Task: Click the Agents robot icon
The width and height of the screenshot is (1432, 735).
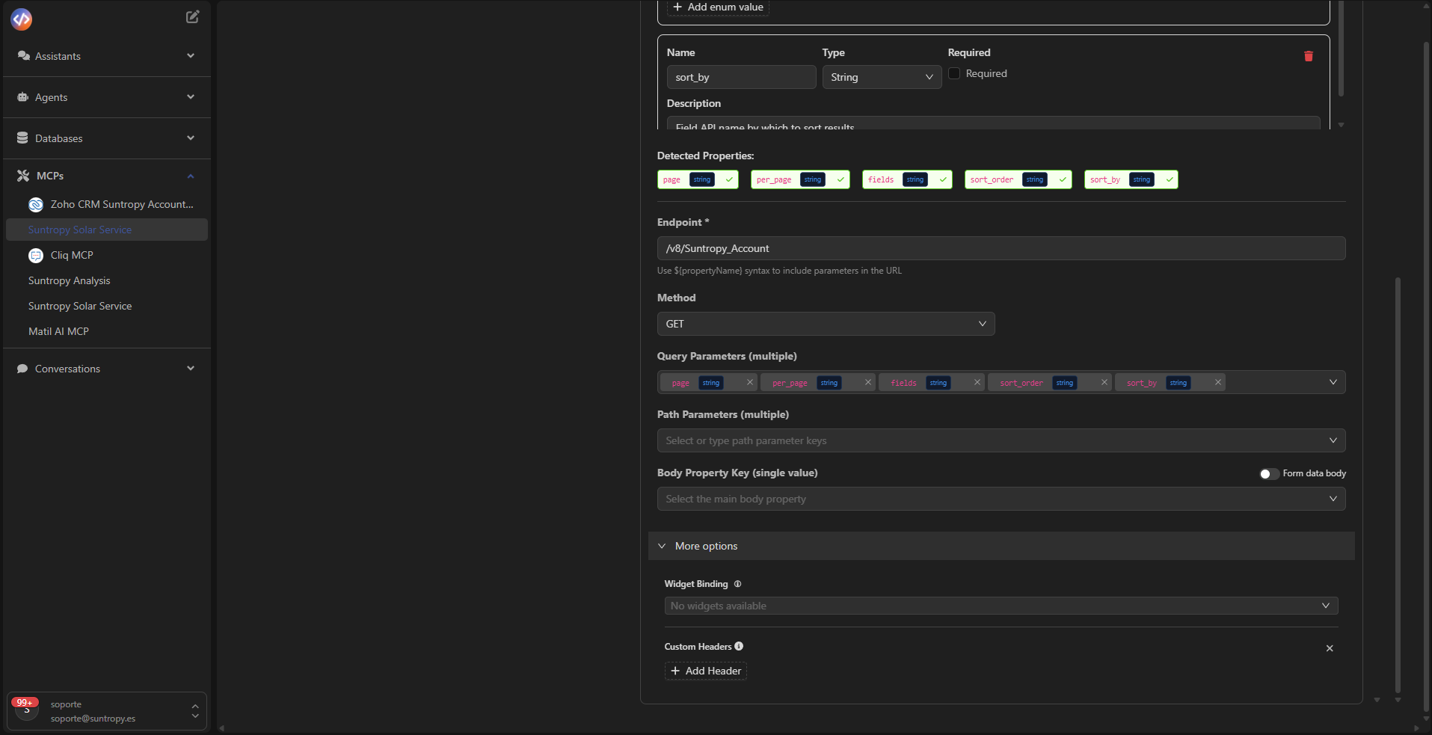Action: tap(23, 97)
